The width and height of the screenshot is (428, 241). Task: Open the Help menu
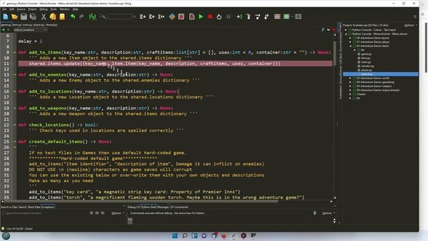(x=76, y=9)
